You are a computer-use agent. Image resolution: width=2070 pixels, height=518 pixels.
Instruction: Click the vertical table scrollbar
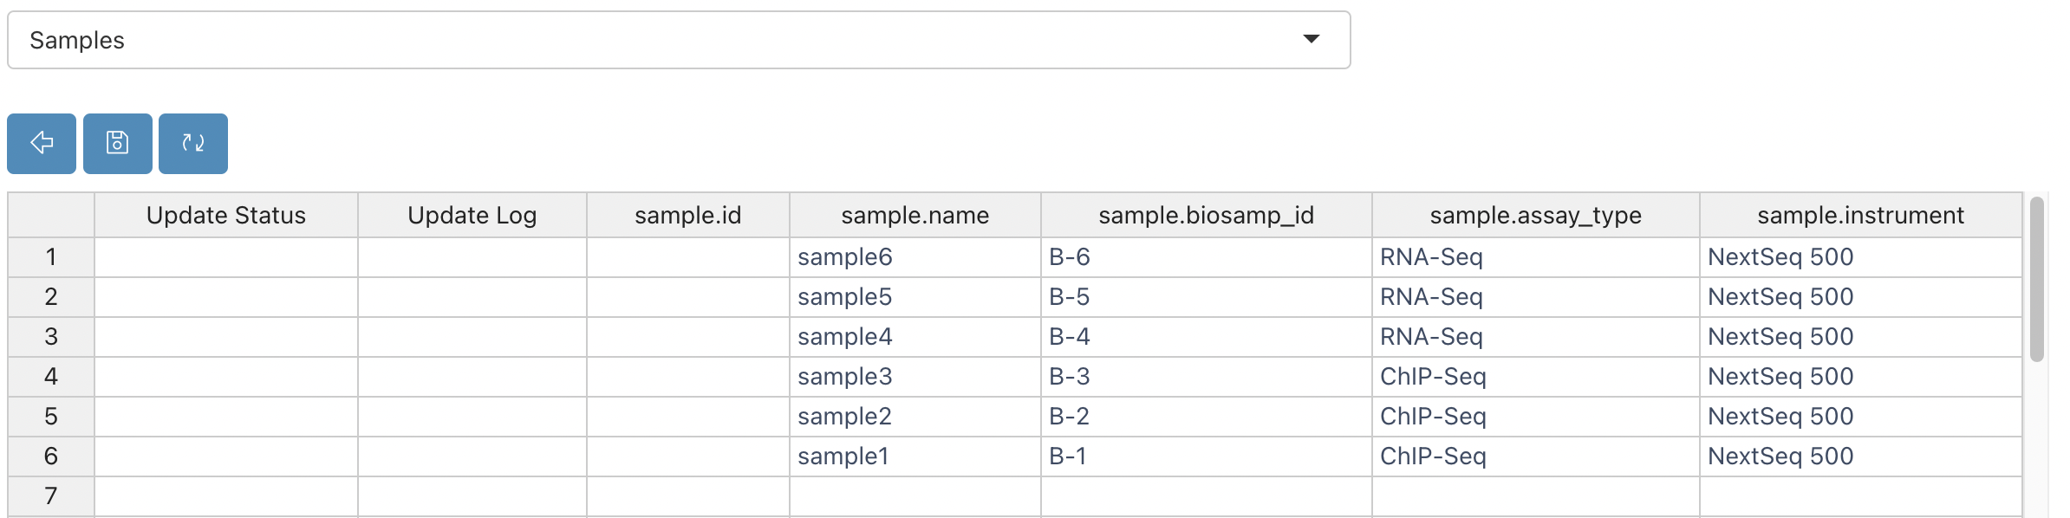pyautogui.click(x=2037, y=279)
